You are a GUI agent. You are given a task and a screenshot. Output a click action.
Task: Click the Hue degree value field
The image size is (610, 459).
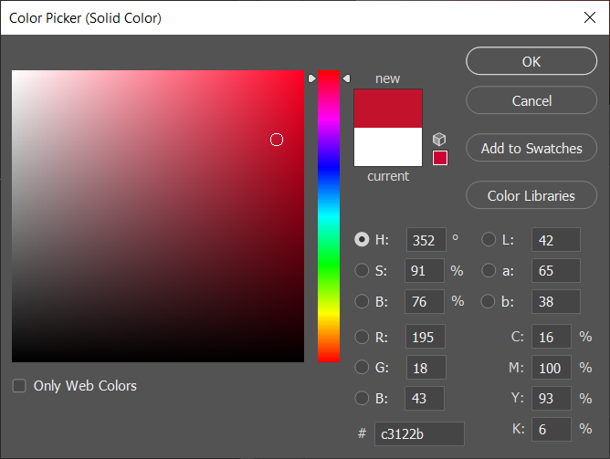tap(426, 240)
